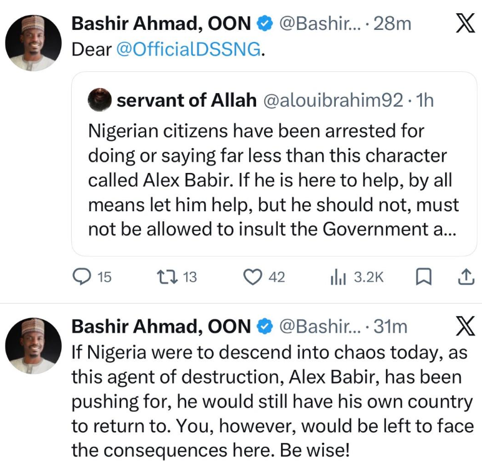This screenshot has height=461, width=482.
Task: Click verified badge on first tweet
Action: tap(264, 24)
